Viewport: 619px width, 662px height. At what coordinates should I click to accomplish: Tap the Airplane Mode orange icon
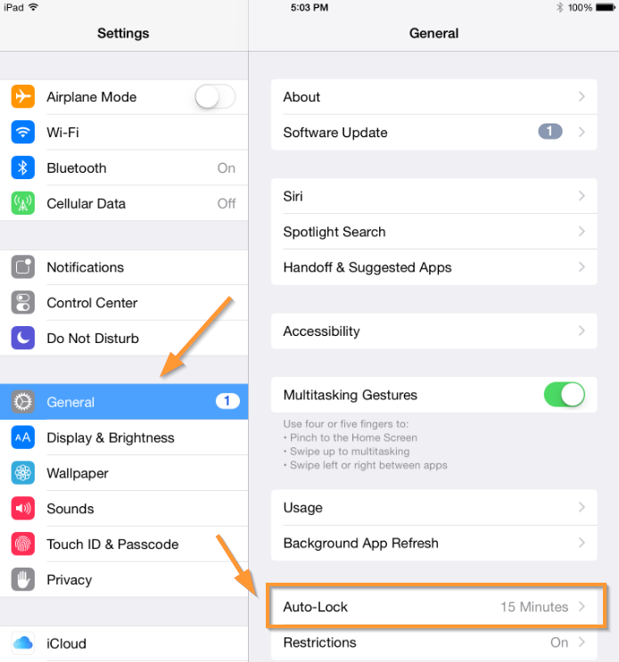pos(23,97)
